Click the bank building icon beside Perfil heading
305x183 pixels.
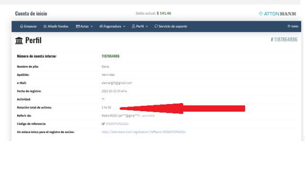pyautogui.click(x=19, y=40)
